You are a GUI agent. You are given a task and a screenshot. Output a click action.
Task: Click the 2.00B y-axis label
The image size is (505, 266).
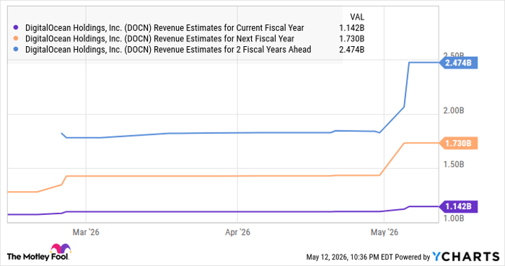pyautogui.click(x=454, y=110)
